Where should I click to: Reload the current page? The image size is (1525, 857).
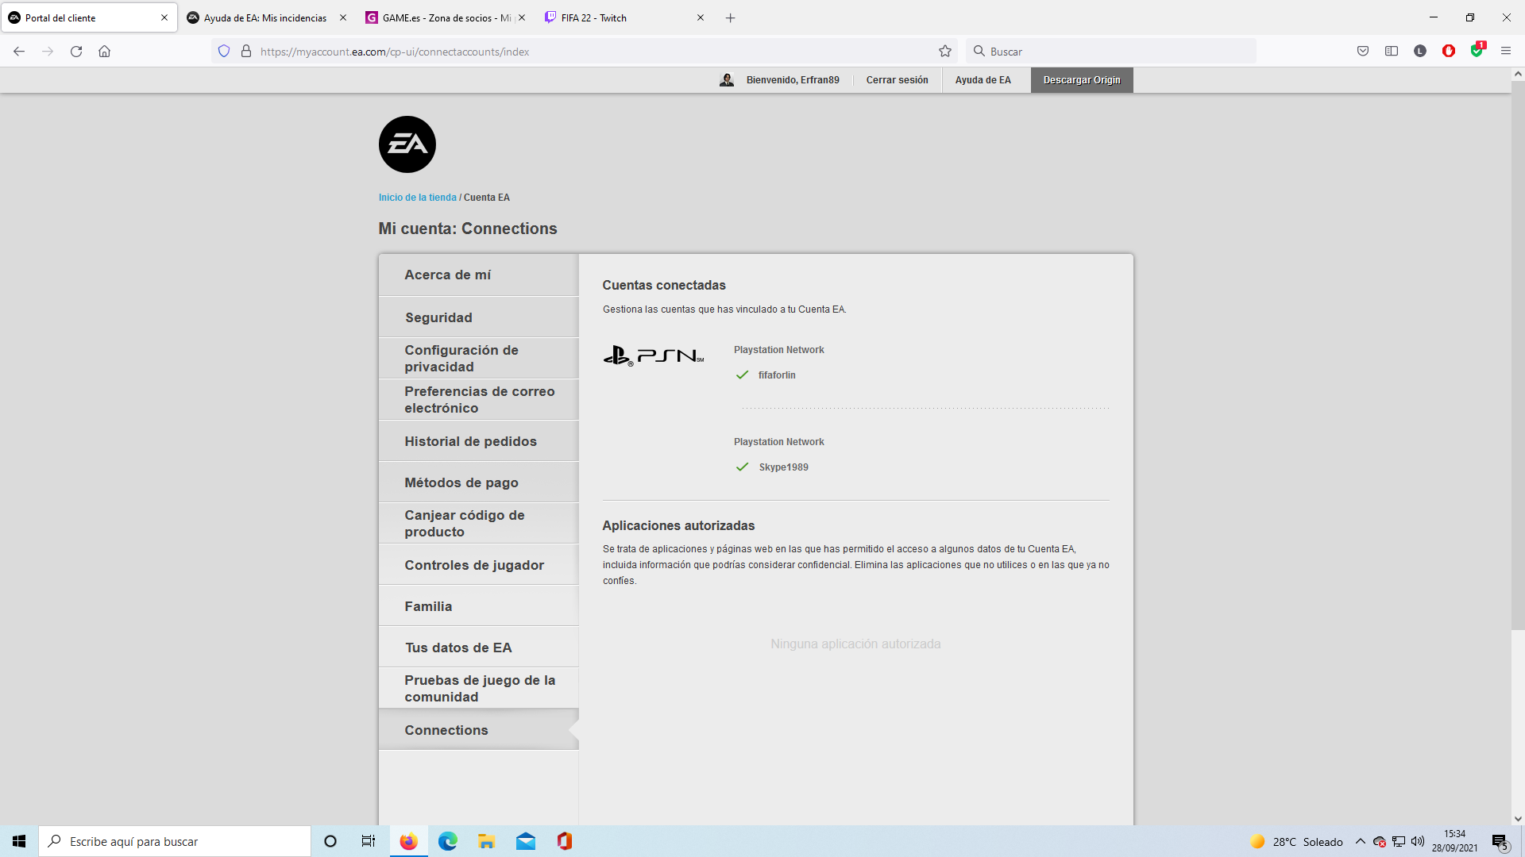pyautogui.click(x=76, y=52)
